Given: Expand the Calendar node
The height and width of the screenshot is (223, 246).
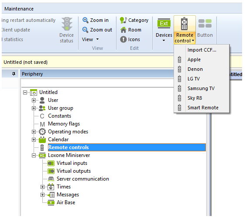Looking at the screenshot, I should tap(34, 139).
